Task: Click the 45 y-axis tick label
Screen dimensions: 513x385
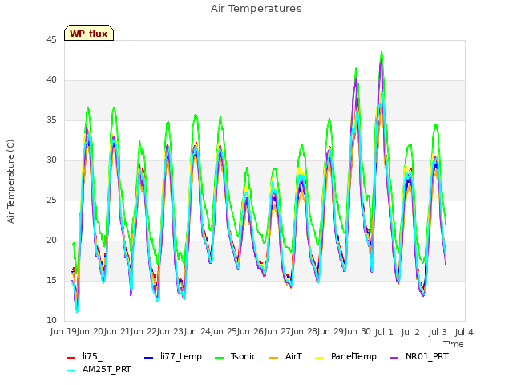Action: tap(51, 40)
